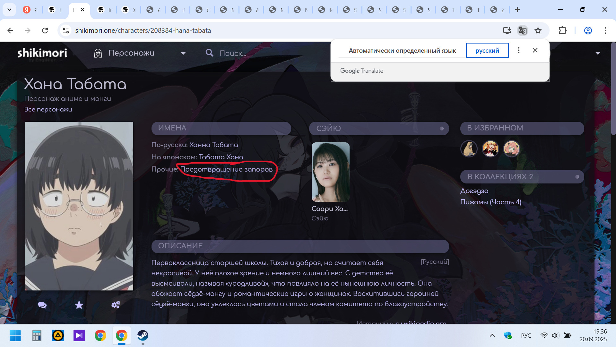Open Steam from the taskbar
The width and height of the screenshot is (616, 347).
pyautogui.click(x=143, y=336)
